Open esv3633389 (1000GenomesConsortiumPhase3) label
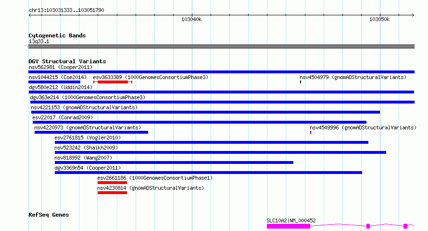Viewport: 428px width, 231px height. pos(151,77)
